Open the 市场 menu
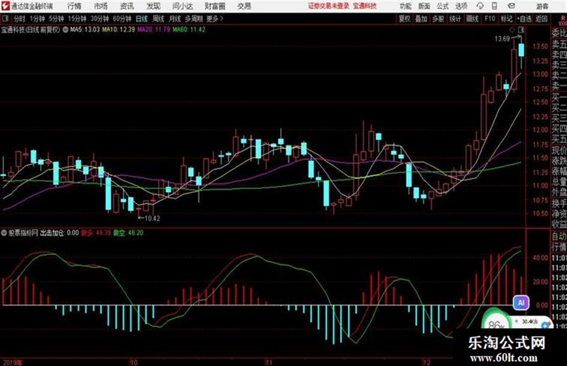 [101, 6]
